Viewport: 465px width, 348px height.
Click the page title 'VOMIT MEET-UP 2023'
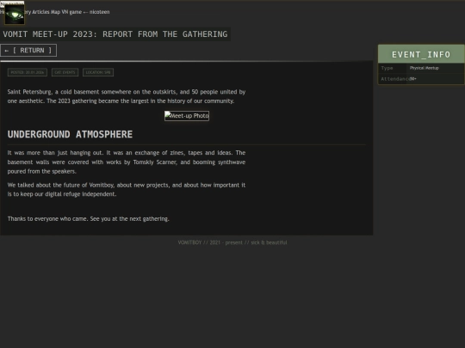pyautogui.click(x=115, y=34)
